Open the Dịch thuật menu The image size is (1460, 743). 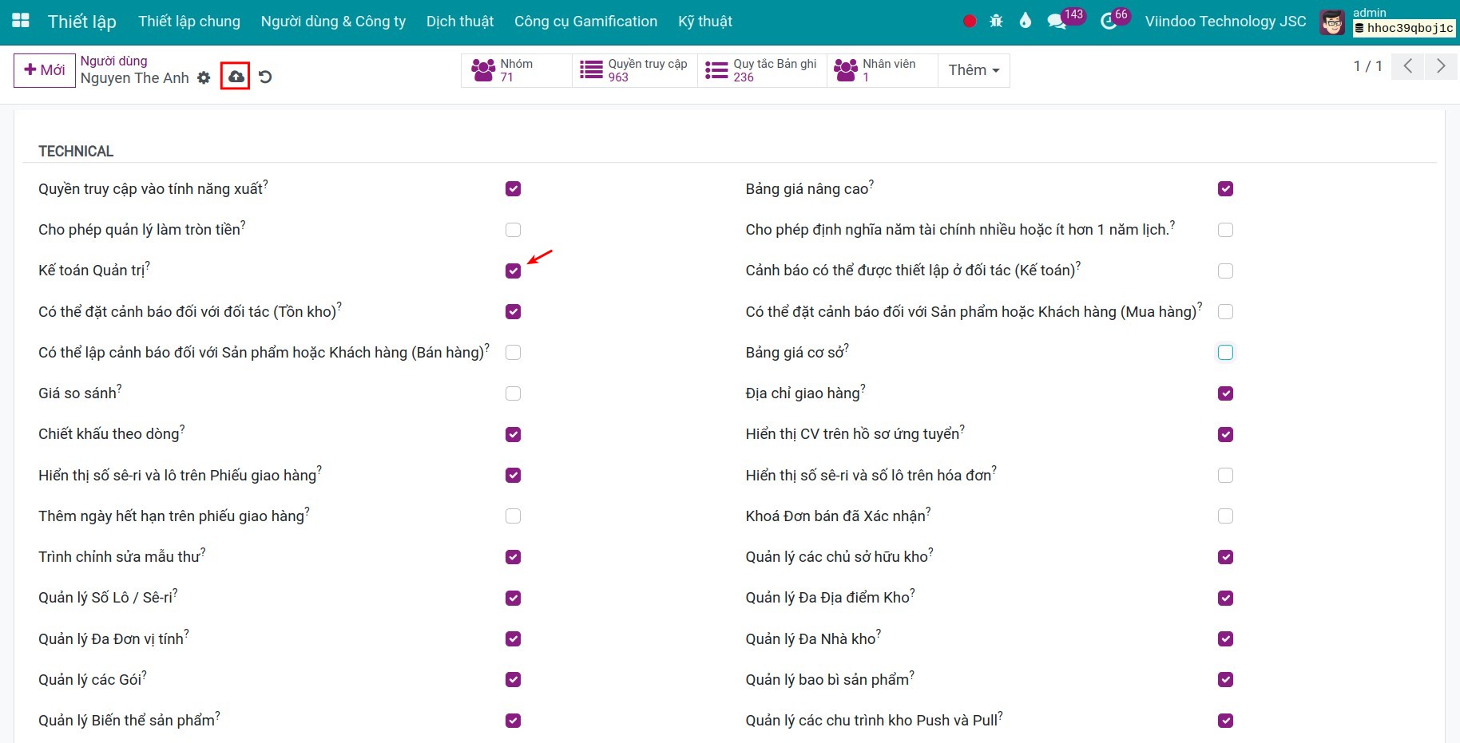click(x=460, y=22)
